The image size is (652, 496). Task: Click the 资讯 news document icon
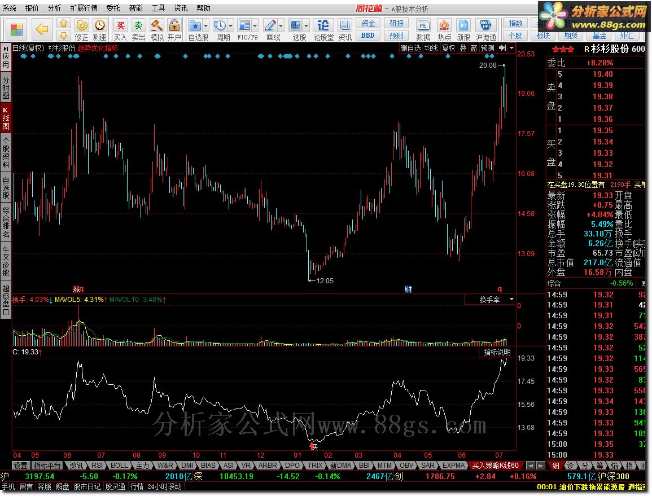tap(345, 30)
